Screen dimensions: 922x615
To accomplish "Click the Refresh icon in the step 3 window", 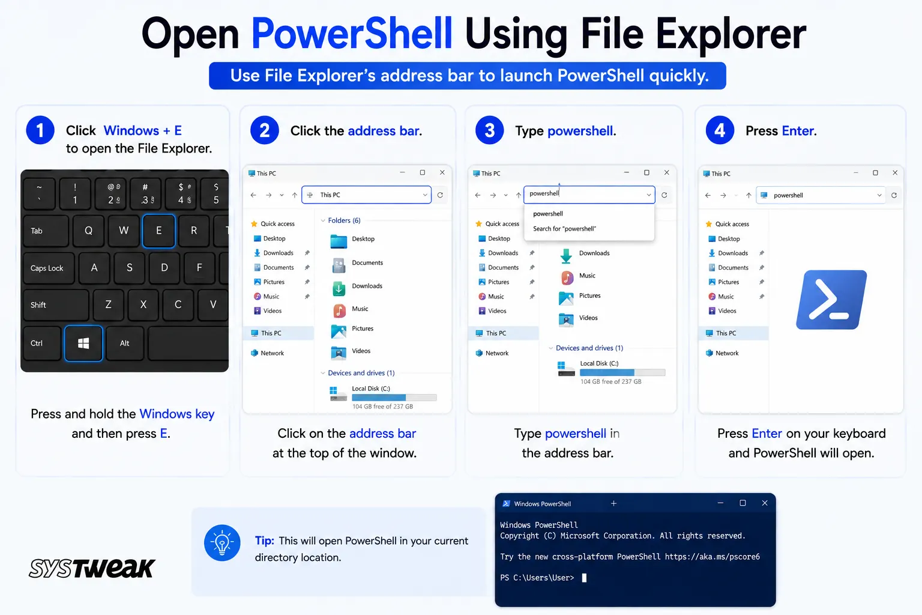I will 664,195.
